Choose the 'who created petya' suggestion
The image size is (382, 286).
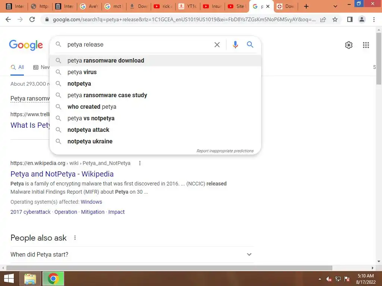[x=155, y=107]
